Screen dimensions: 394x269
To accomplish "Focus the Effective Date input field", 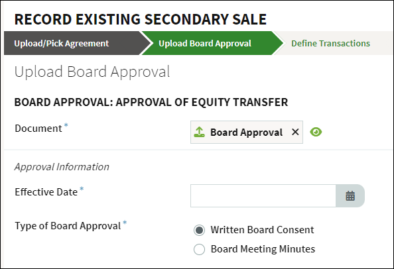I will (263, 195).
